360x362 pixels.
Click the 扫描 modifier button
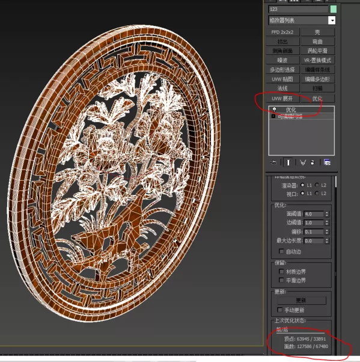317,88
